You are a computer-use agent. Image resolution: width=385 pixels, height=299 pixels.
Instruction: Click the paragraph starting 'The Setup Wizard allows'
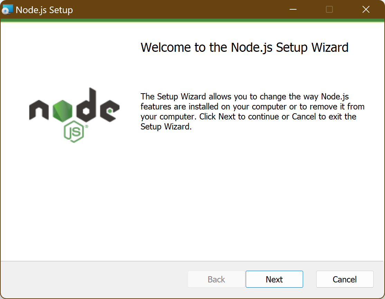coord(252,112)
